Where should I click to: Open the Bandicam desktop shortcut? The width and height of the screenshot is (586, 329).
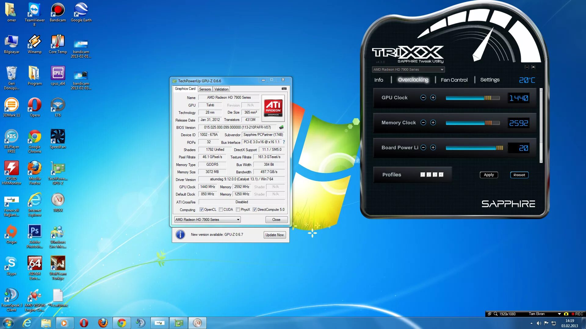coord(58,12)
